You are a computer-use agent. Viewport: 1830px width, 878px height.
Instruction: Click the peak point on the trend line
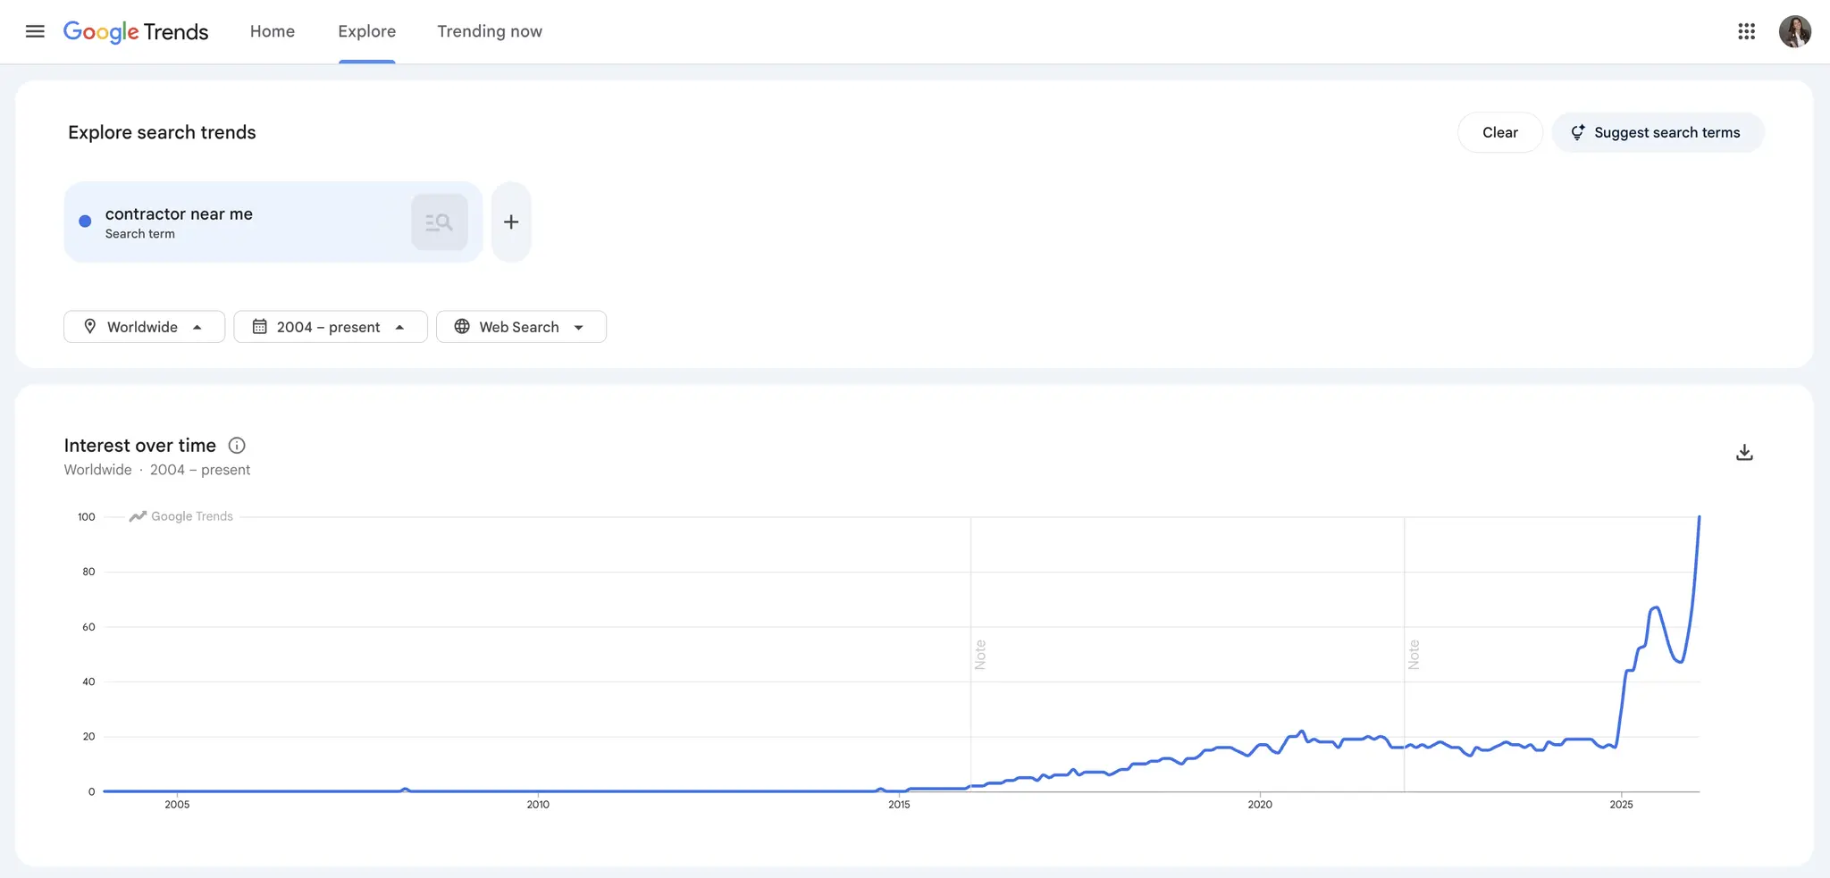[1699, 518]
